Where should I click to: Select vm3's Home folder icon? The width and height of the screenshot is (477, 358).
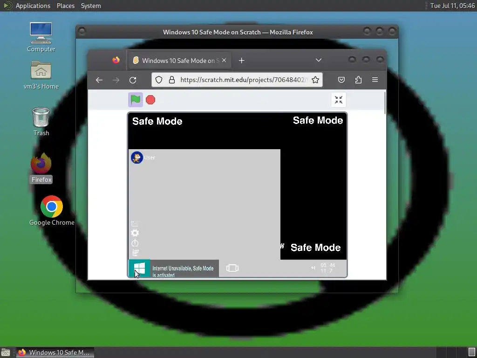point(41,75)
